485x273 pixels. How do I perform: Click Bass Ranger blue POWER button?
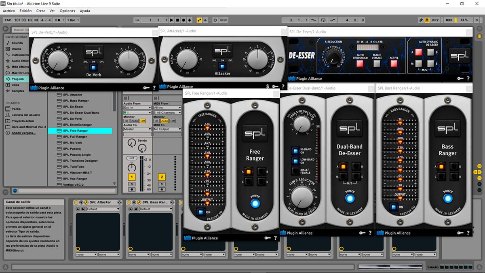(x=447, y=199)
